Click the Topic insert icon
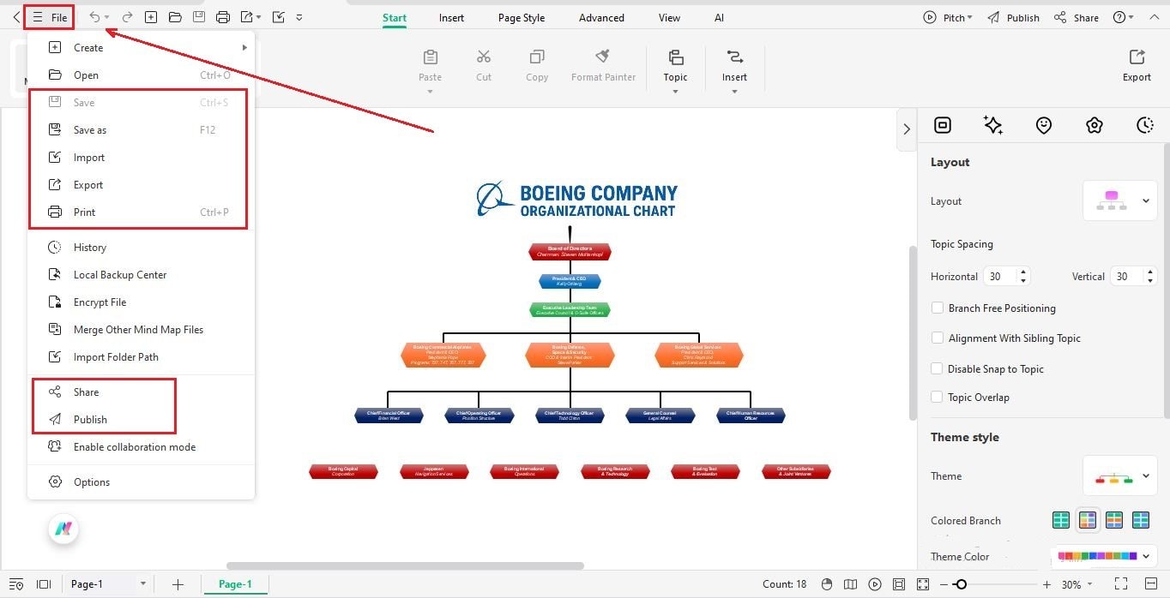The width and height of the screenshot is (1170, 598). click(x=676, y=57)
